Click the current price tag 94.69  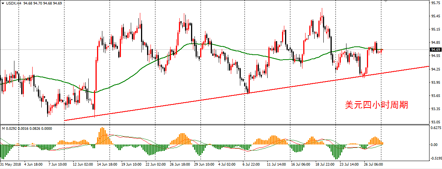click(x=435, y=50)
